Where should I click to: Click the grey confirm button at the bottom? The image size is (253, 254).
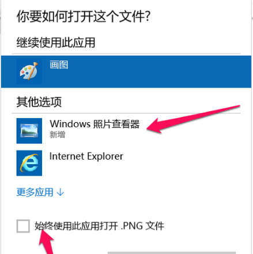point(172,253)
